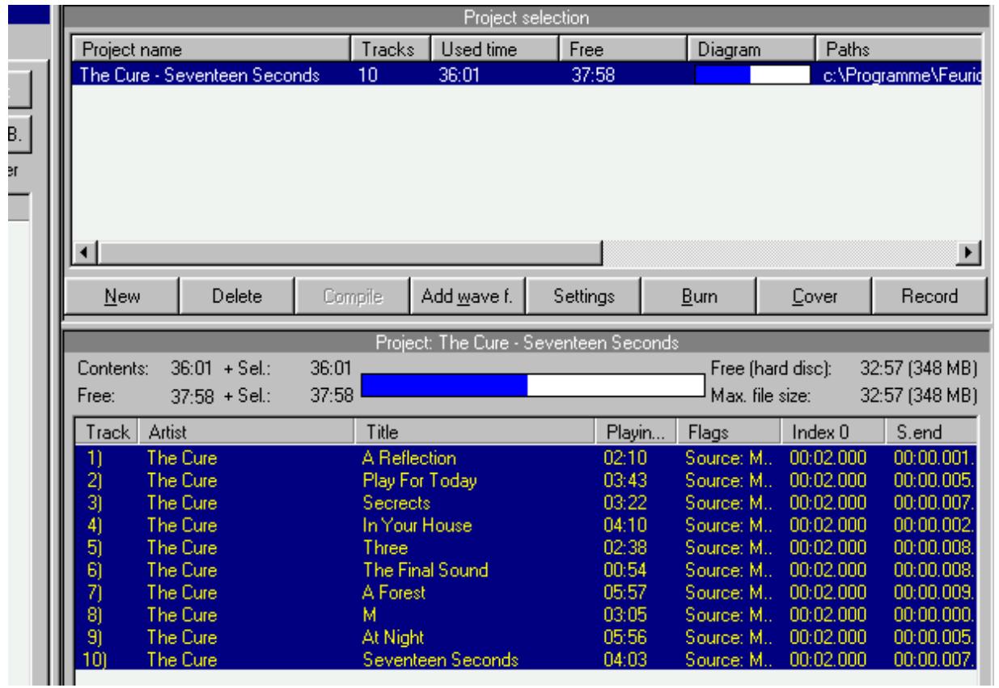Click the Record button
This screenshot has width=999, height=688.
(x=929, y=296)
